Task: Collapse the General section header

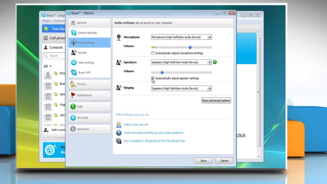Action: coord(89,23)
